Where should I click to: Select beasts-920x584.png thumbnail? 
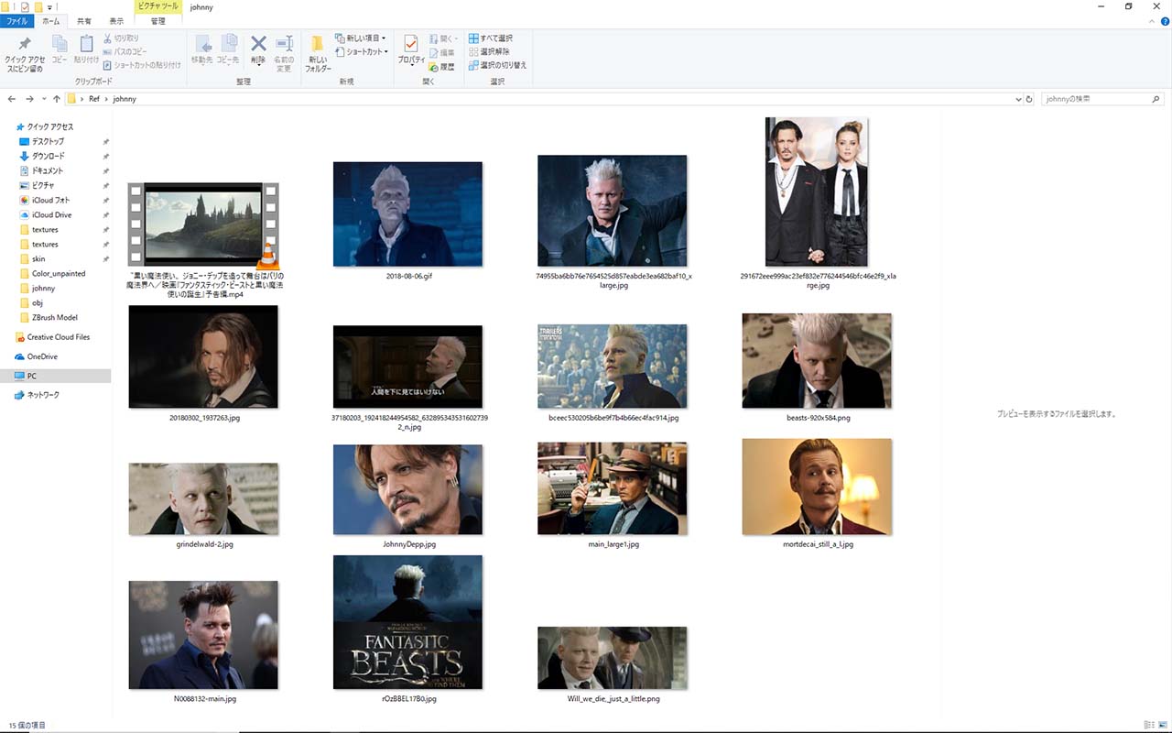(817, 360)
